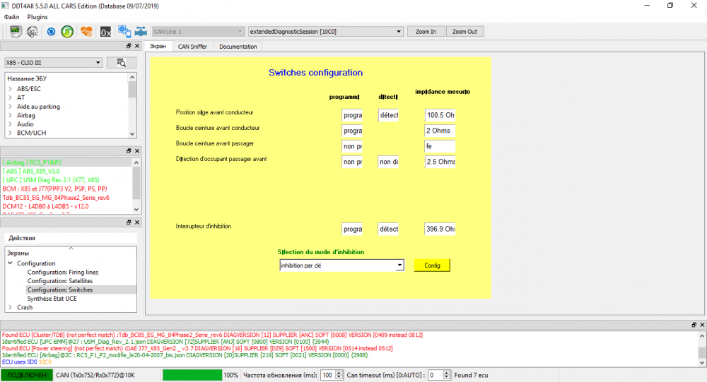Increase refresh rate stepper value
Viewport: 707px width, 382px height.
pos(339,373)
